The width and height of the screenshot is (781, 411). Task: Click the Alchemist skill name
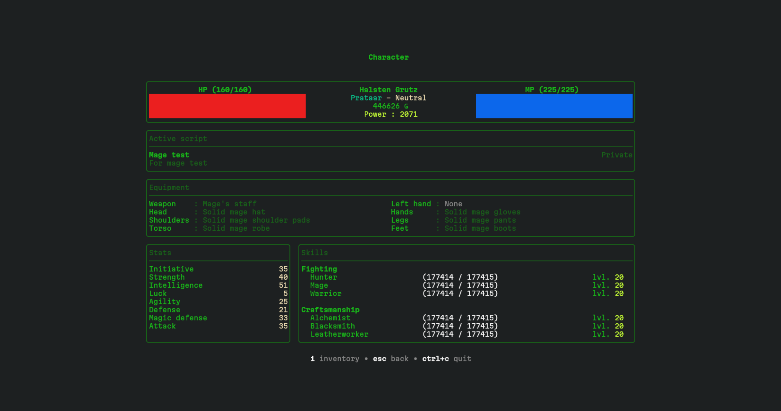pyautogui.click(x=330, y=318)
